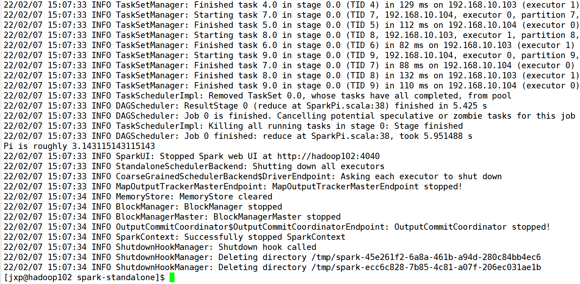Click the "BlockManagerMaster stopped" message
The height and width of the screenshot is (284, 580).
coord(277,217)
